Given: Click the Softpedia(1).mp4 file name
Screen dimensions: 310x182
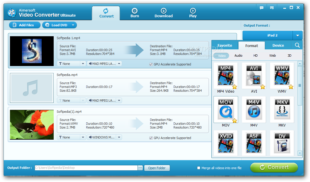Looking at the screenshot, I should coord(69,112).
